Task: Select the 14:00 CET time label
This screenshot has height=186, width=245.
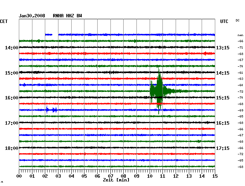Action: (x=12, y=48)
